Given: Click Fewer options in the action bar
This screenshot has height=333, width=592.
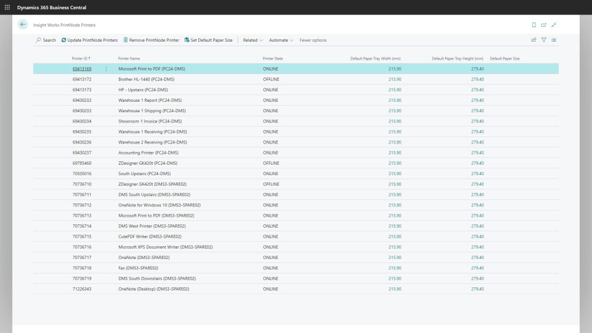Looking at the screenshot, I should pos(312,40).
